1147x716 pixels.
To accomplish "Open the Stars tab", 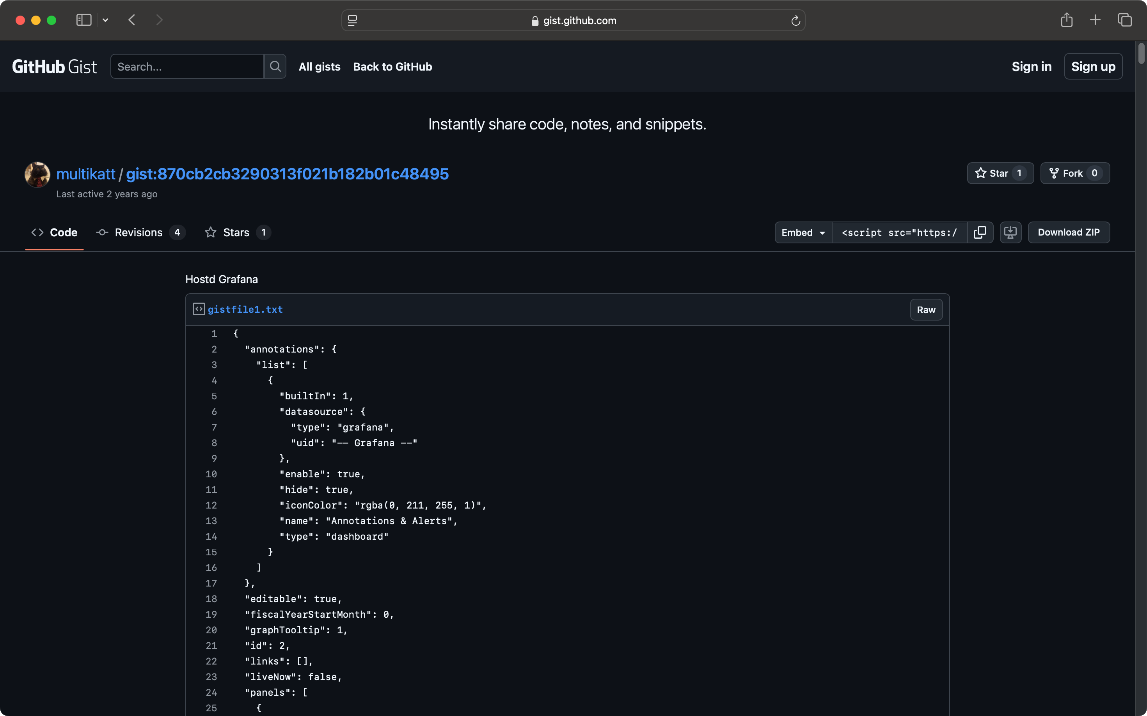I will [x=236, y=232].
